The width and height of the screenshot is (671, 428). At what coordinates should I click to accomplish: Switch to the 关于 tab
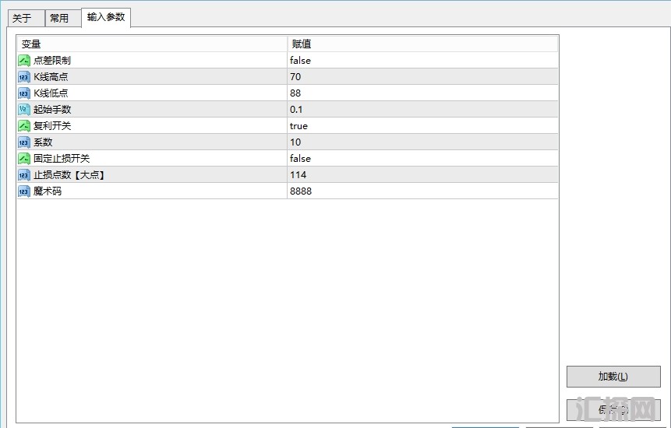(x=22, y=18)
